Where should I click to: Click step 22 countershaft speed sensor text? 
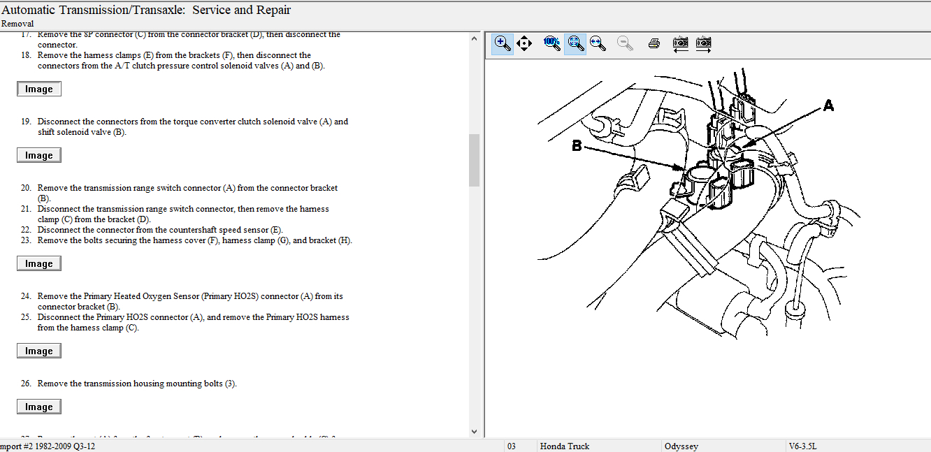click(x=160, y=230)
